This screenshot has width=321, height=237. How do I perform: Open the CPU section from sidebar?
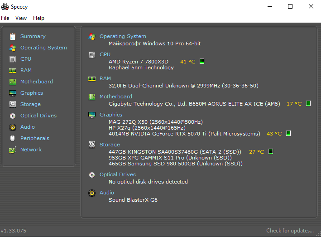26,59
